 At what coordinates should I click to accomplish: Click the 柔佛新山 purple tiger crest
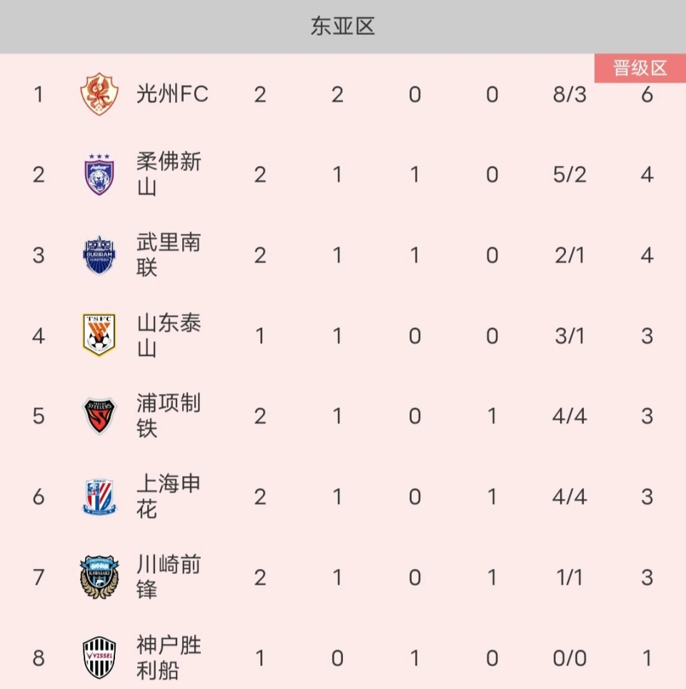point(99,174)
